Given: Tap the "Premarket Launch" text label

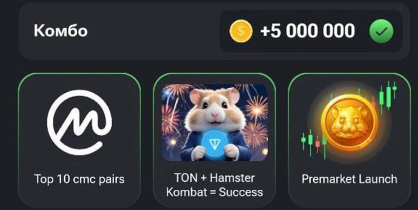Looking at the screenshot, I should (x=349, y=179).
